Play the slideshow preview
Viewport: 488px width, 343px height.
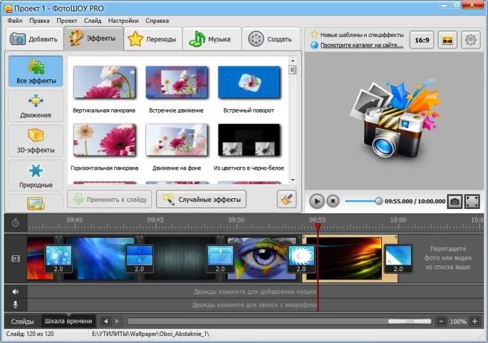tap(317, 201)
